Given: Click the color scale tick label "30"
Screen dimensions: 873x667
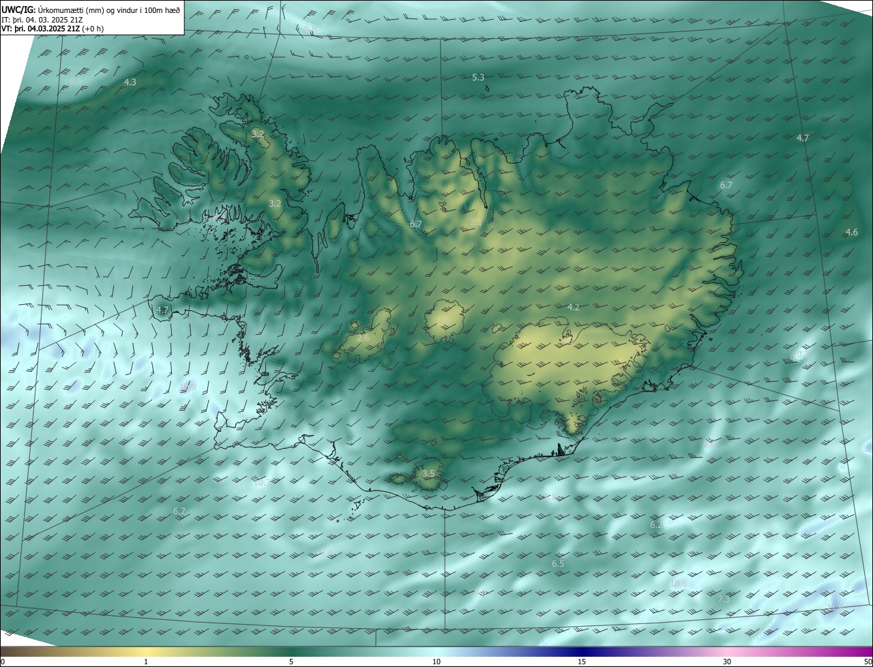Looking at the screenshot, I should pos(727,662).
